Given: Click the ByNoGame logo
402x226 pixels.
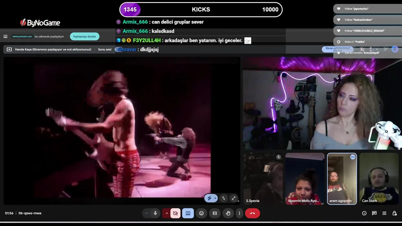Looking at the screenshot, I should (40, 23).
